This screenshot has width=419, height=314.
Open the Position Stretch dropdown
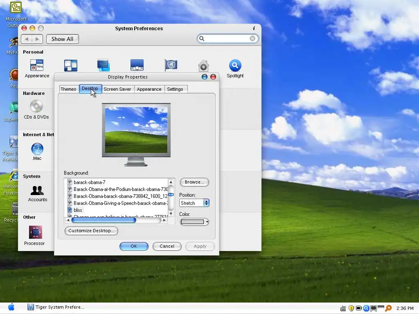tap(194, 203)
